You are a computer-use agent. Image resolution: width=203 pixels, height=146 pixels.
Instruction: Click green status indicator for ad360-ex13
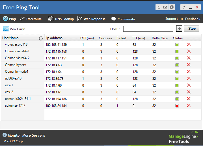(x=177, y=79)
